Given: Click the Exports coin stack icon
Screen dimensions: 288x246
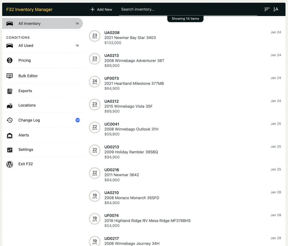Looking at the screenshot, I should coord(10,91).
